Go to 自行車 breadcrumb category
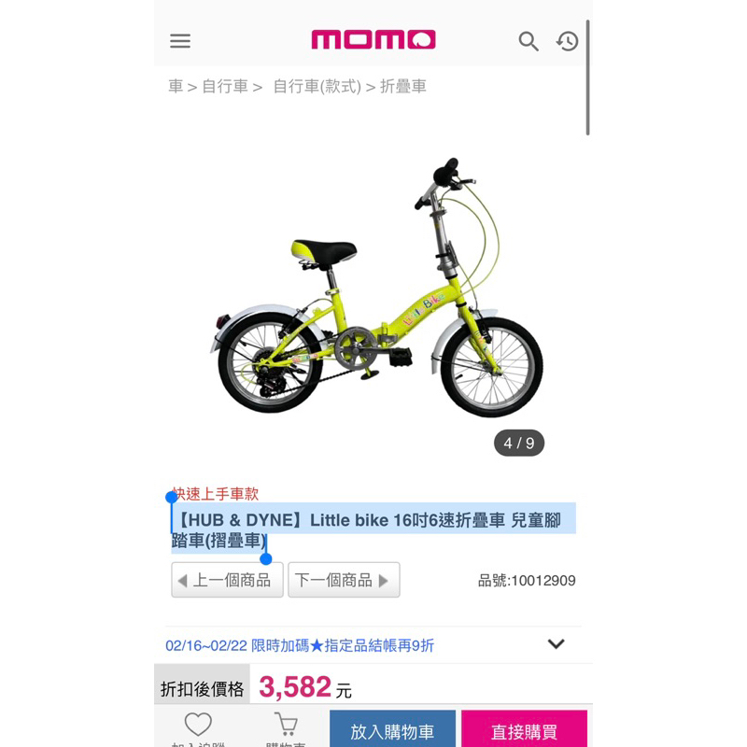Screen dimensions: 747x747 (225, 86)
